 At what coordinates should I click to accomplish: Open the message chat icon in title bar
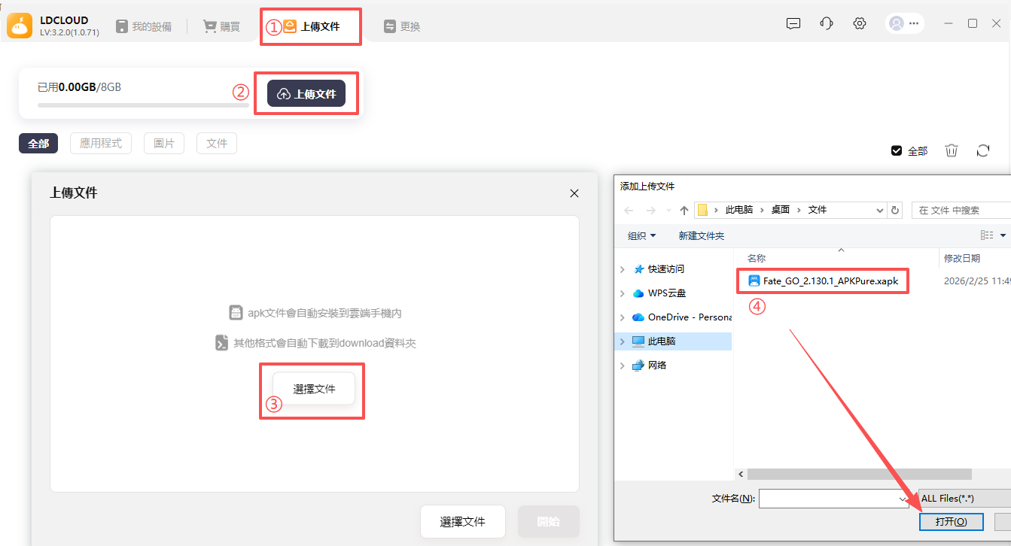(793, 23)
